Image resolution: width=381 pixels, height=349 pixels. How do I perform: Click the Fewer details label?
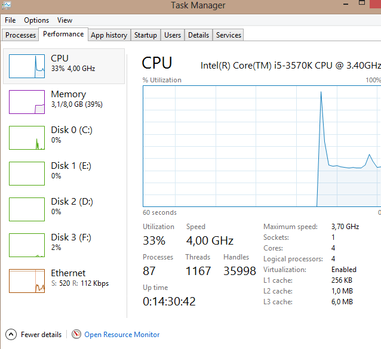coord(41,335)
